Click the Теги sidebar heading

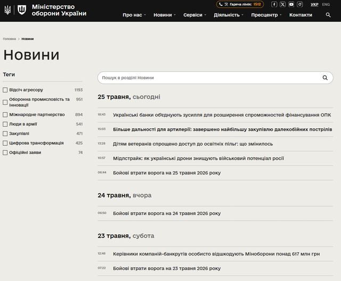tap(9, 75)
